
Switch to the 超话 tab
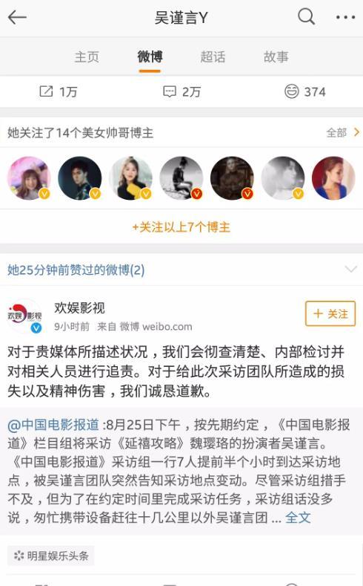[213, 57]
